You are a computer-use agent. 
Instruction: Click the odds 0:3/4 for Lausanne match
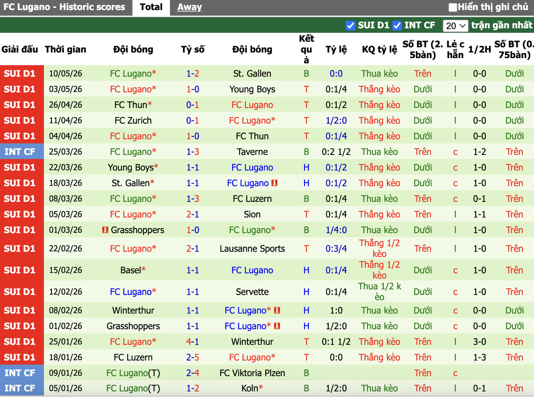point(336,249)
